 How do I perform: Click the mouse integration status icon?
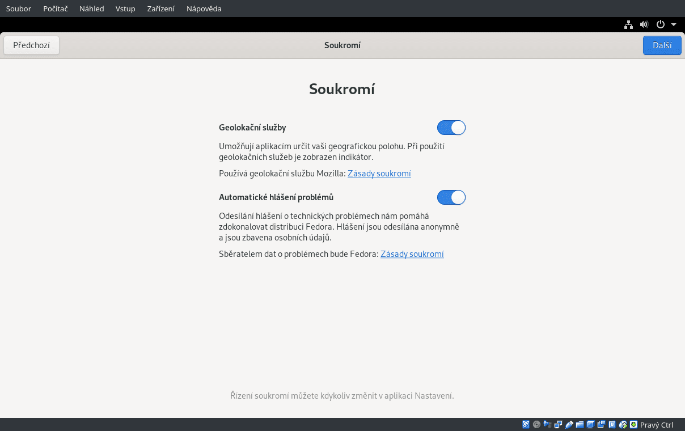coord(621,424)
